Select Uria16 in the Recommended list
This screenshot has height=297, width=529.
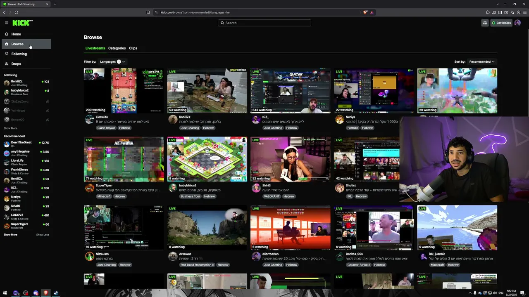pyautogui.click(x=26, y=207)
